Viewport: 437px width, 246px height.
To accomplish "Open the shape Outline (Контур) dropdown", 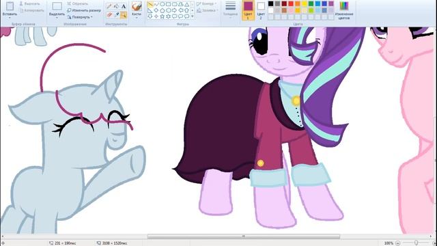I will click(x=207, y=3).
